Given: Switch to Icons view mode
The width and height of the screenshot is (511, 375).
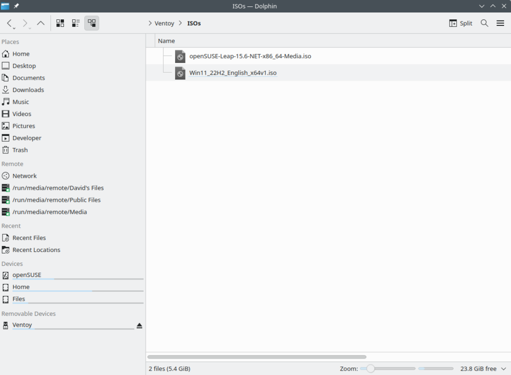Looking at the screenshot, I should coord(60,23).
